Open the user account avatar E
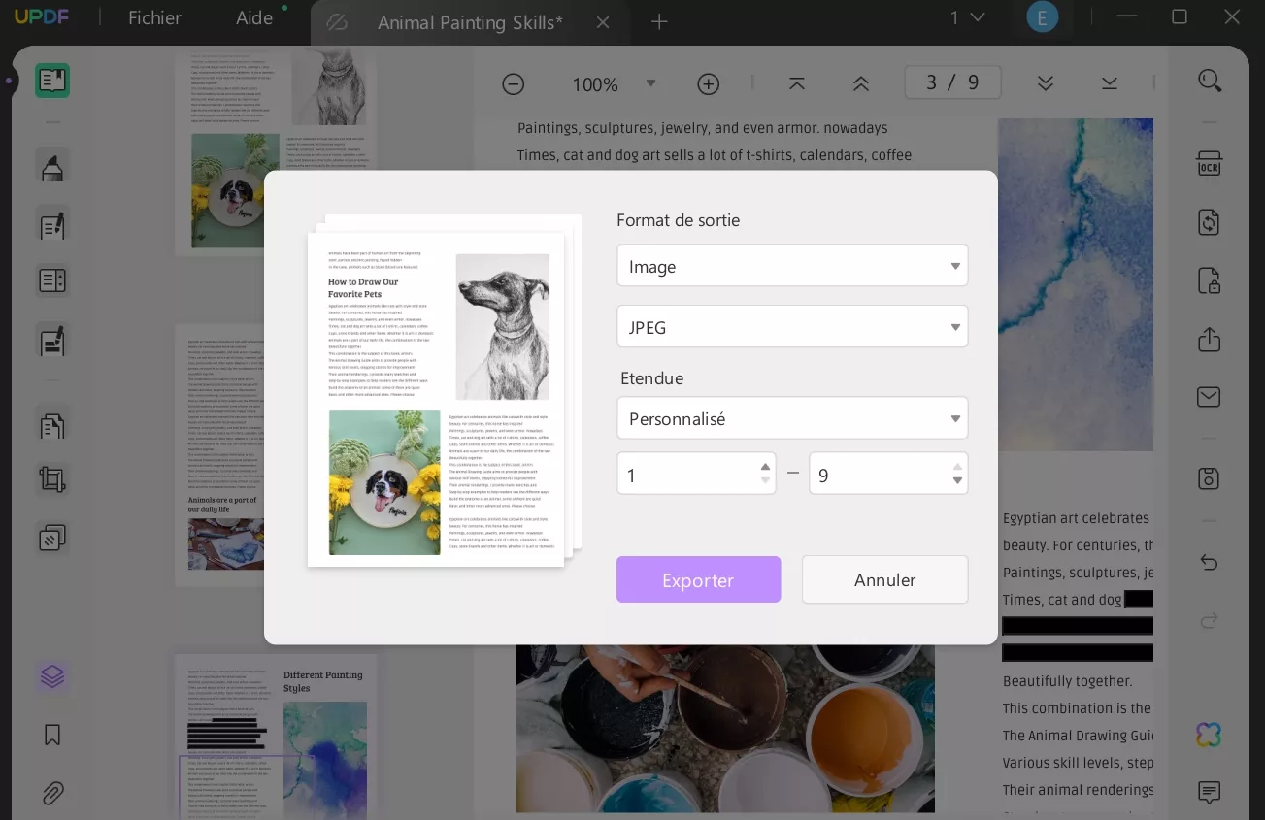 point(1043,17)
